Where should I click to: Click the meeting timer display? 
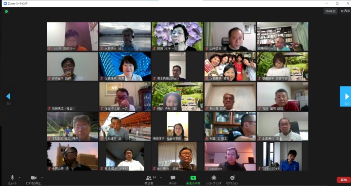pos(331,11)
